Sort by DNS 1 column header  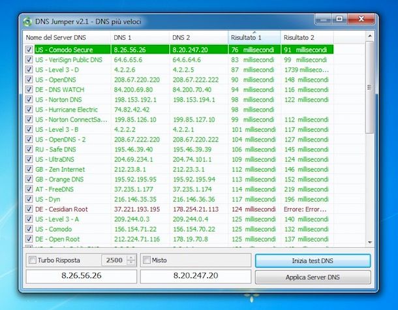[140, 38]
